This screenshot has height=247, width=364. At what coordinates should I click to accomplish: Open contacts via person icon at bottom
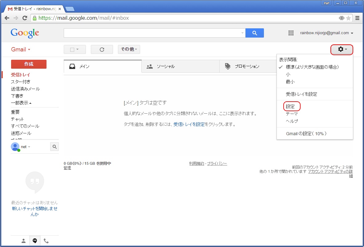tap(23, 241)
